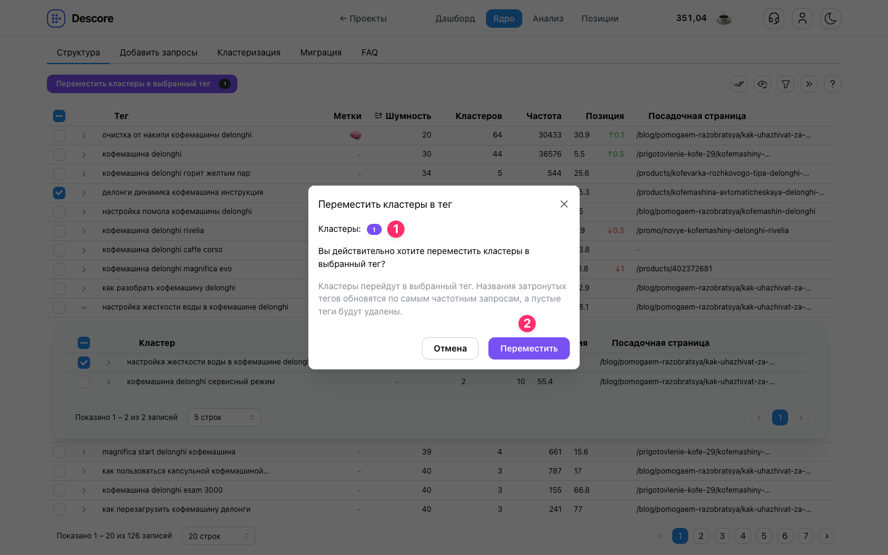Click the Descore logo icon

point(56,18)
